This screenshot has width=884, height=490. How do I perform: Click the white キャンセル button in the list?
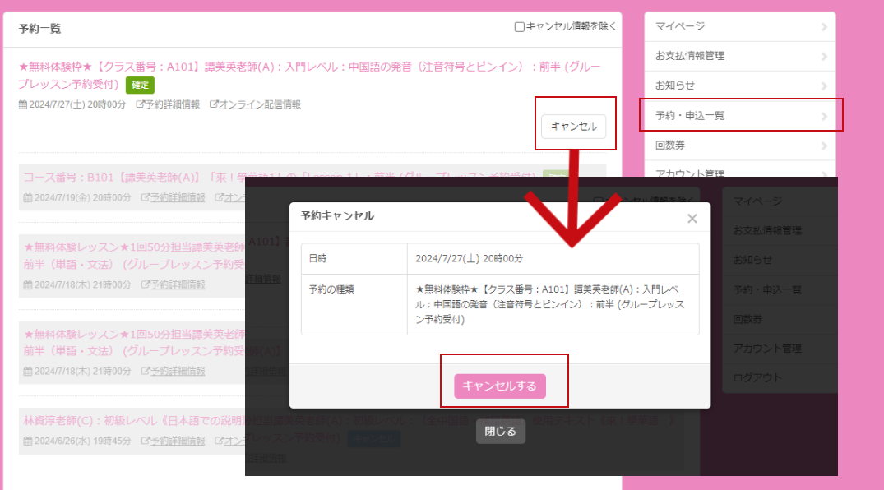(x=573, y=127)
